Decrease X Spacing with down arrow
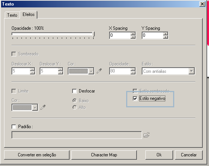The width and height of the screenshot is (209, 166). (133, 37)
